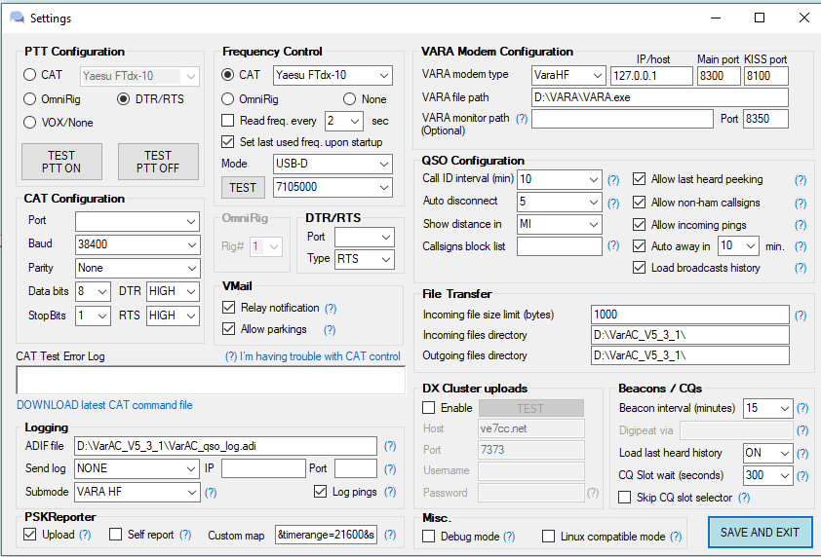The width and height of the screenshot is (821, 557).
Task: Expand the Submode VARA HF dropdown
Action: point(137,492)
